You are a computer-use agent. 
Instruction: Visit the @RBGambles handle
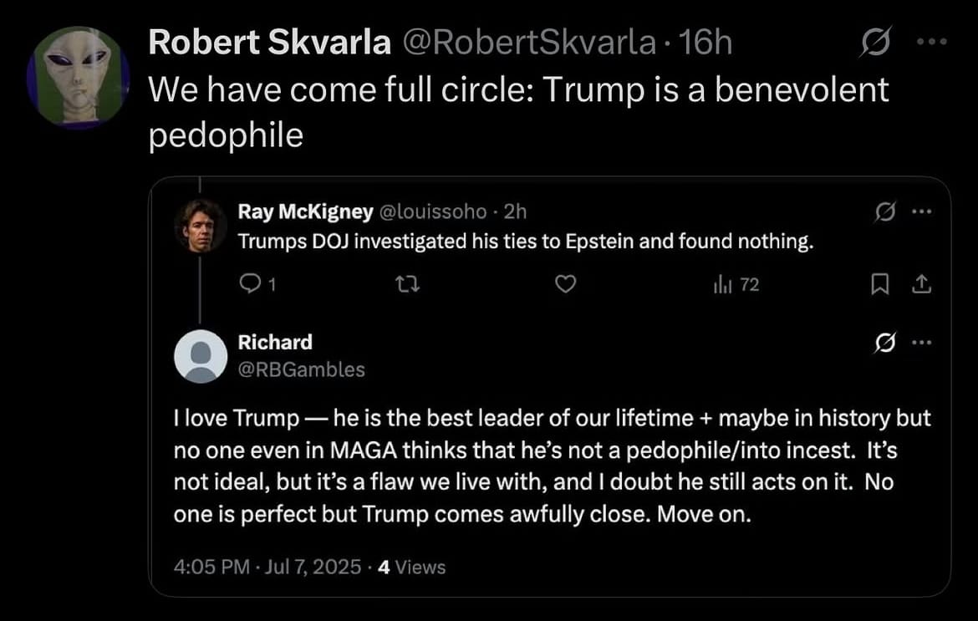click(301, 369)
